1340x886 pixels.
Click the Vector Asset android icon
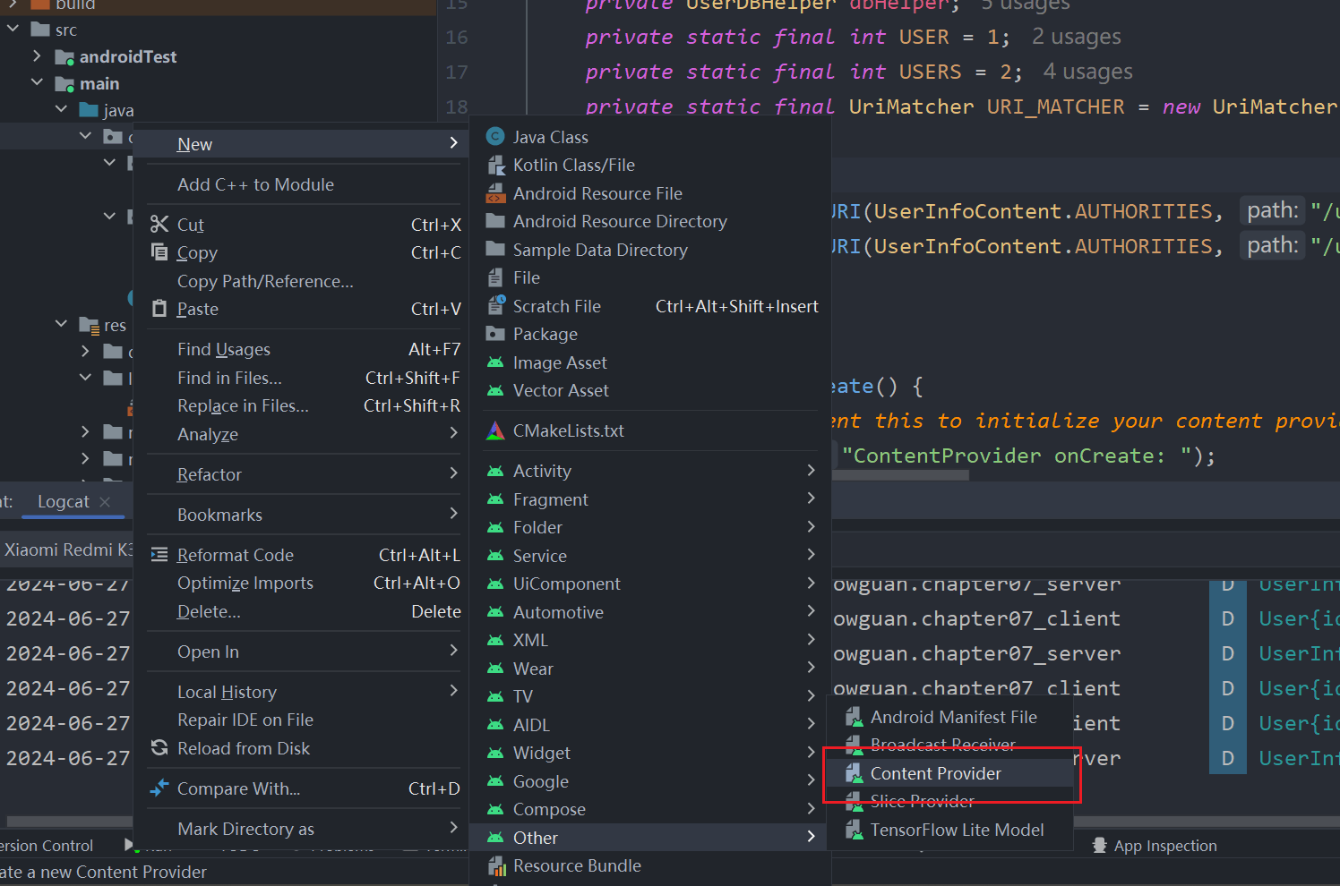(x=495, y=390)
